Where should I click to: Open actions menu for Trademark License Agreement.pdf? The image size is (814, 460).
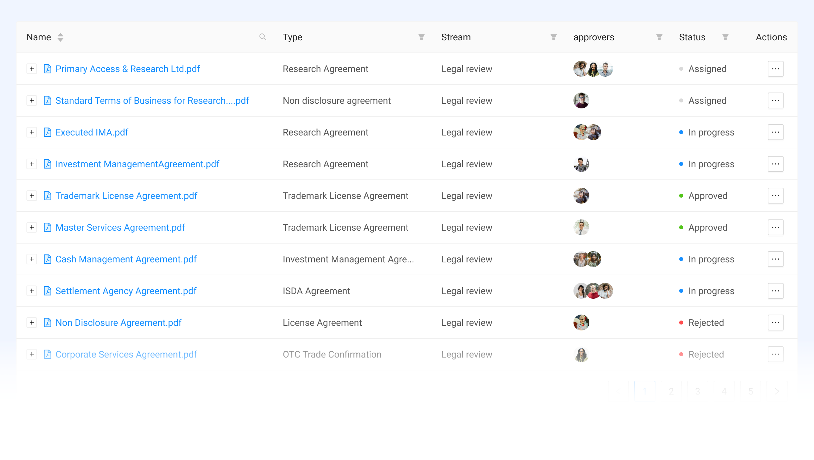776,196
